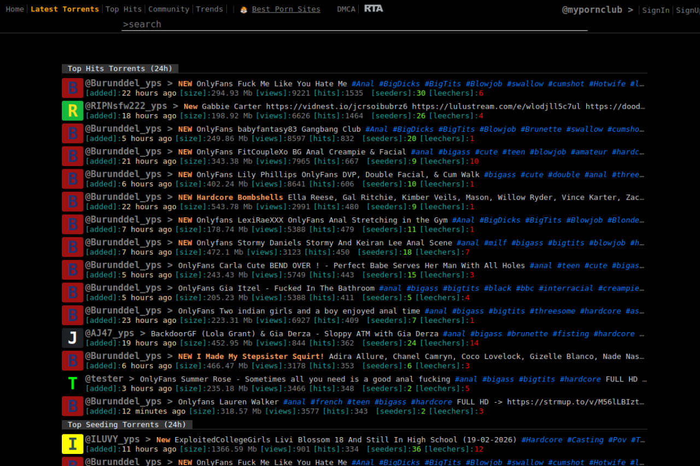
Task: Click the blue B avatar for @Burunddel_yps
Action: tap(72, 87)
